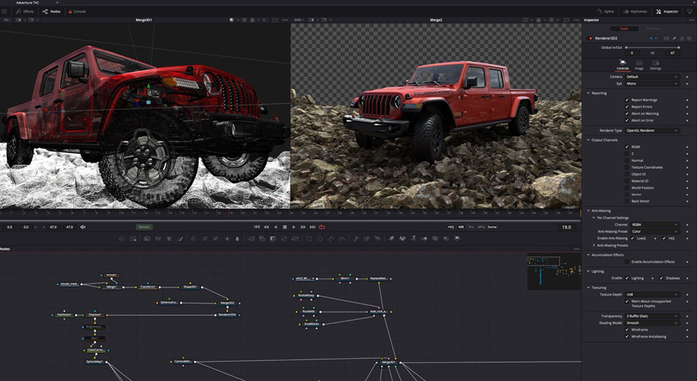Open the Spline editor panel
697x381 pixels.
pyautogui.click(x=605, y=12)
